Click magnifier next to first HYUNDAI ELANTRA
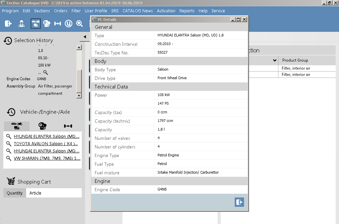Screen dimensions: 339x224 tap(9, 136)
